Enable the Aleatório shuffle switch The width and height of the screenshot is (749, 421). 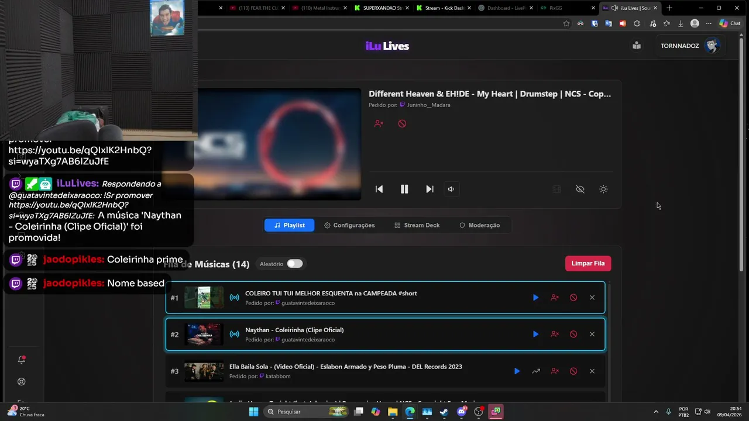295,264
